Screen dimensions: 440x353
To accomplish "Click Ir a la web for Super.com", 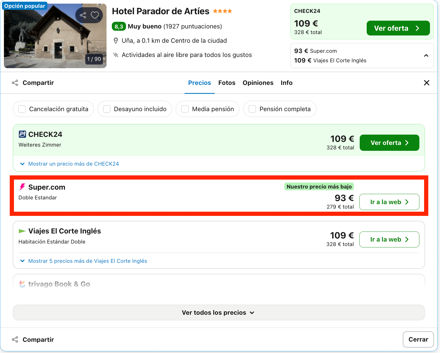I will (x=389, y=202).
